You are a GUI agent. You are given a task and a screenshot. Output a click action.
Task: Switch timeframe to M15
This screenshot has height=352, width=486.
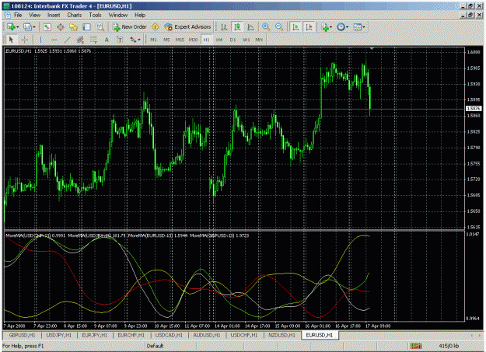coord(180,40)
